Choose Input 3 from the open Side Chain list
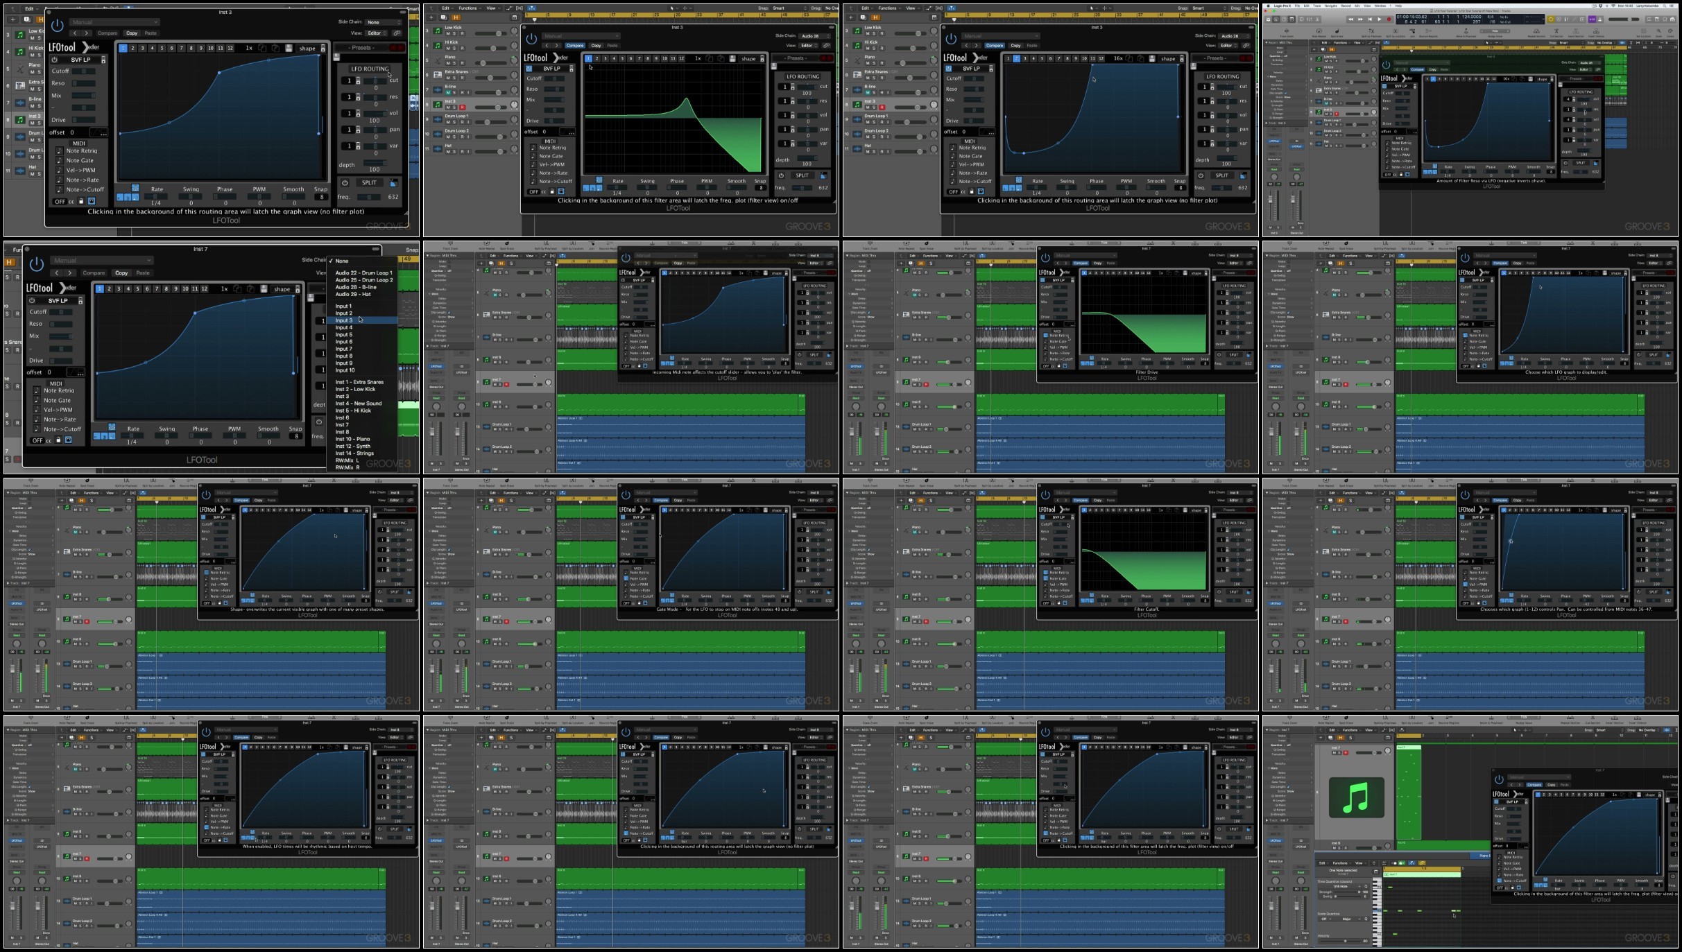 pyautogui.click(x=344, y=320)
